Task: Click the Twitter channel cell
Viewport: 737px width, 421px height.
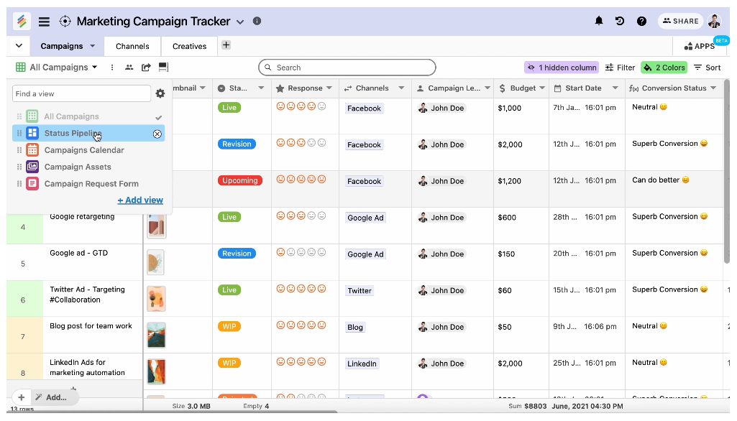Action: [x=375, y=298]
